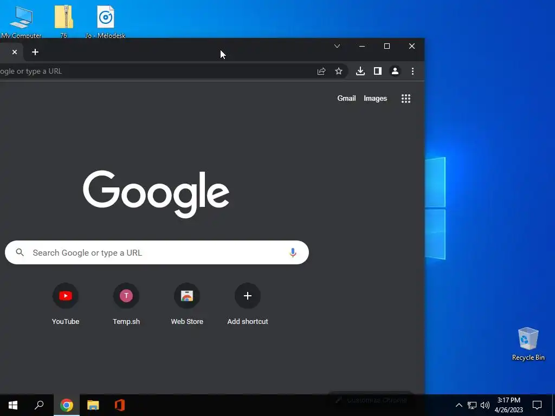
Task: Select the Recycle Bin desktop icon
Action: pyautogui.click(x=528, y=343)
